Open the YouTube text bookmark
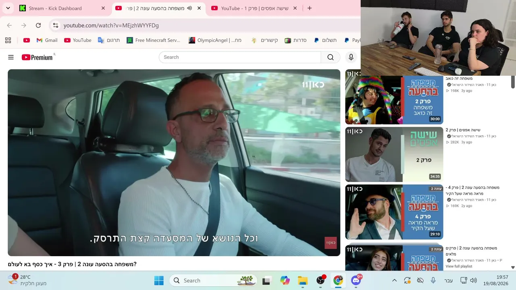516x290 pixels. pos(78,40)
